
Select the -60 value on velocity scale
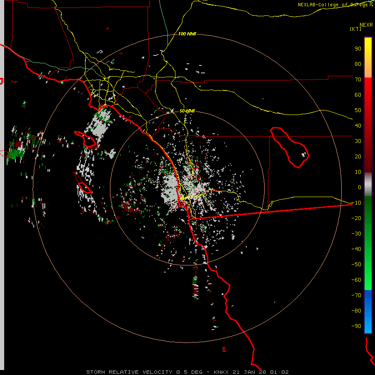(x=356, y=280)
